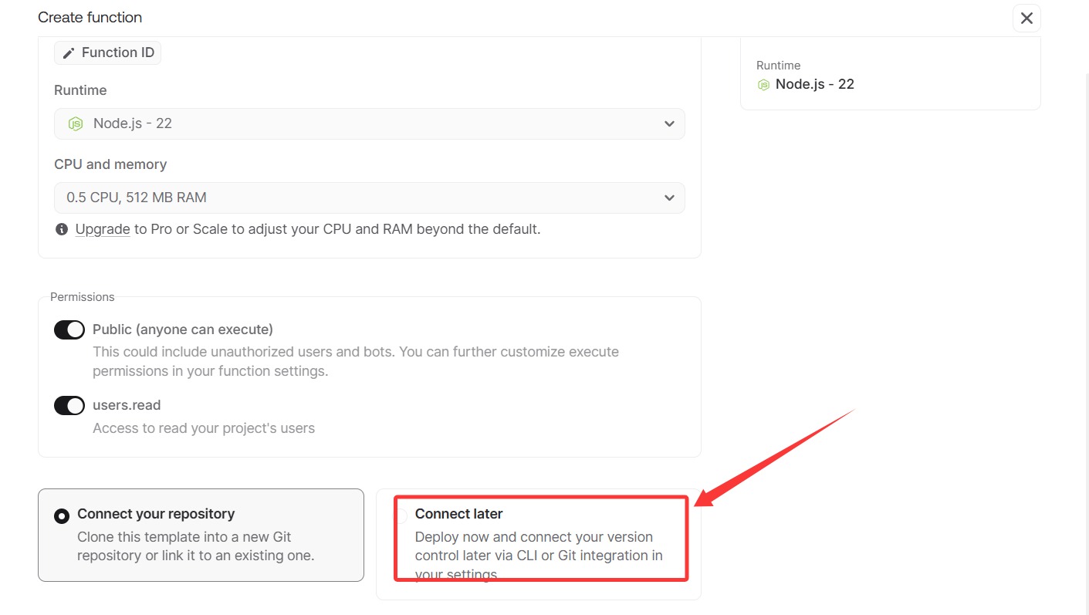Click the pencil icon beside Function ID
This screenshot has width=1089, height=615.
pos(69,53)
